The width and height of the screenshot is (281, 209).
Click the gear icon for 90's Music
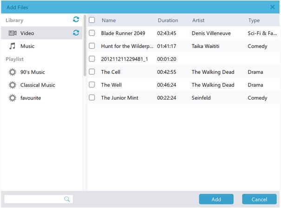click(13, 72)
